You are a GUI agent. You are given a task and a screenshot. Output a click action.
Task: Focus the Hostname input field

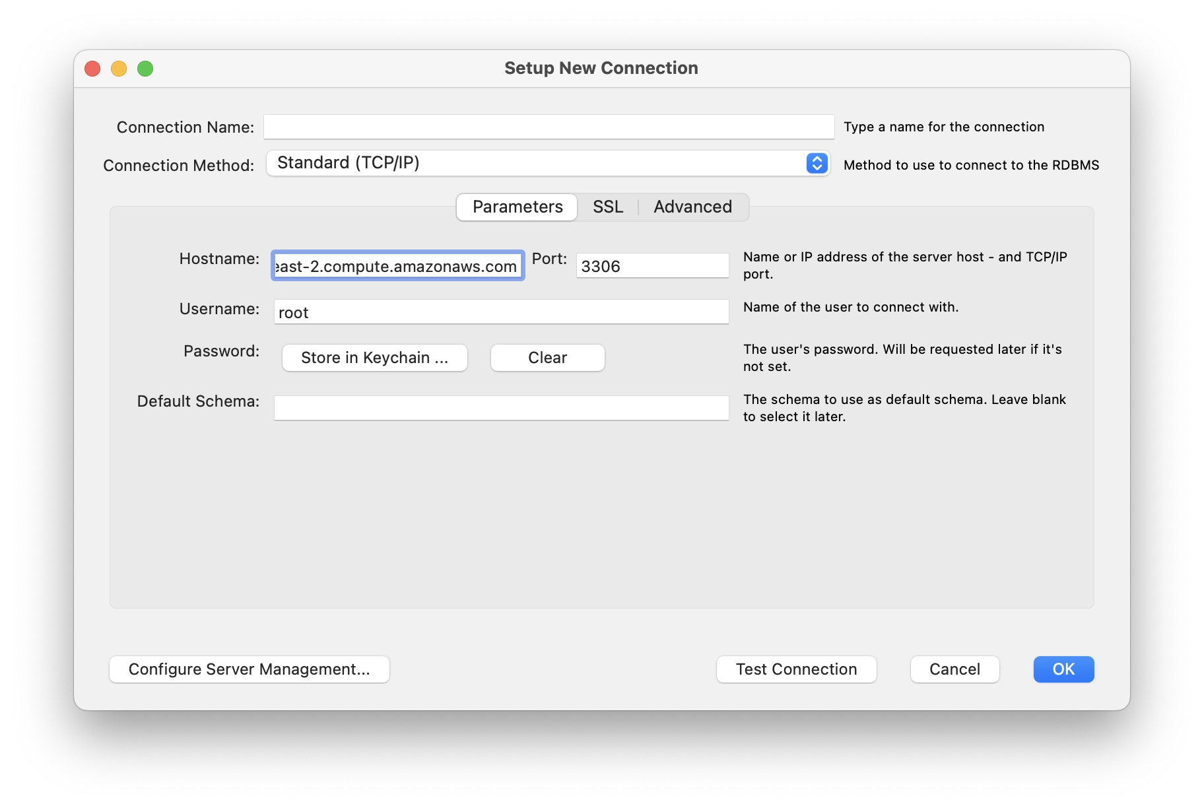(x=397, y=266)
